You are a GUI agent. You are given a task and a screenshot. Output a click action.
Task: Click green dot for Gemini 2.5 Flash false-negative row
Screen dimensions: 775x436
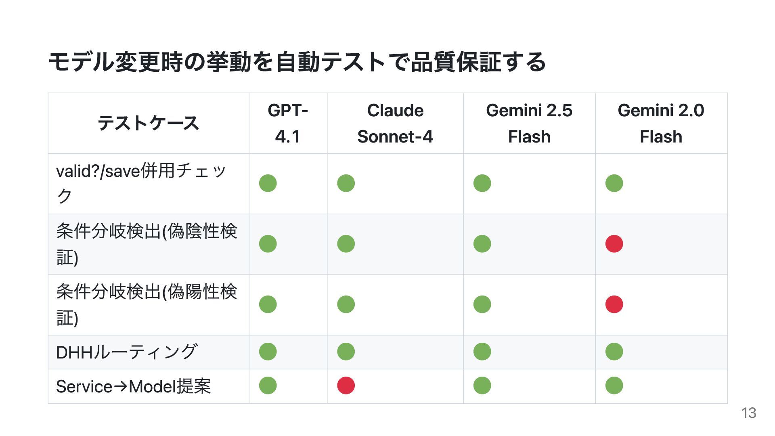pyautogui.click(x=482, y=244)
